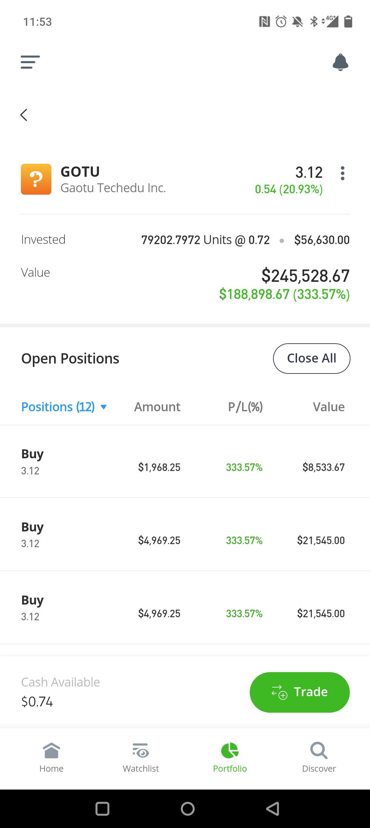
Task: Tap the GOTU orange question-mark logo
Action: click(36, 179)
